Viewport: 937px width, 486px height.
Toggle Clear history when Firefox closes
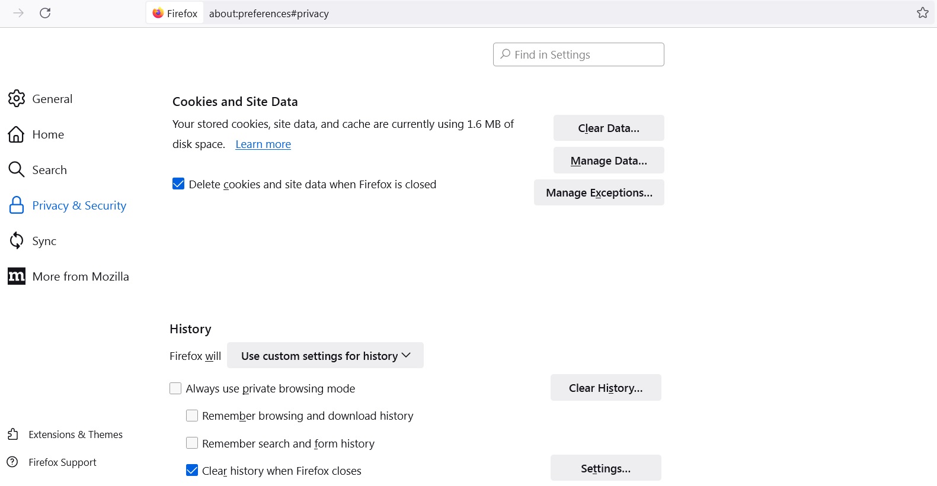(x=192, y=471)
